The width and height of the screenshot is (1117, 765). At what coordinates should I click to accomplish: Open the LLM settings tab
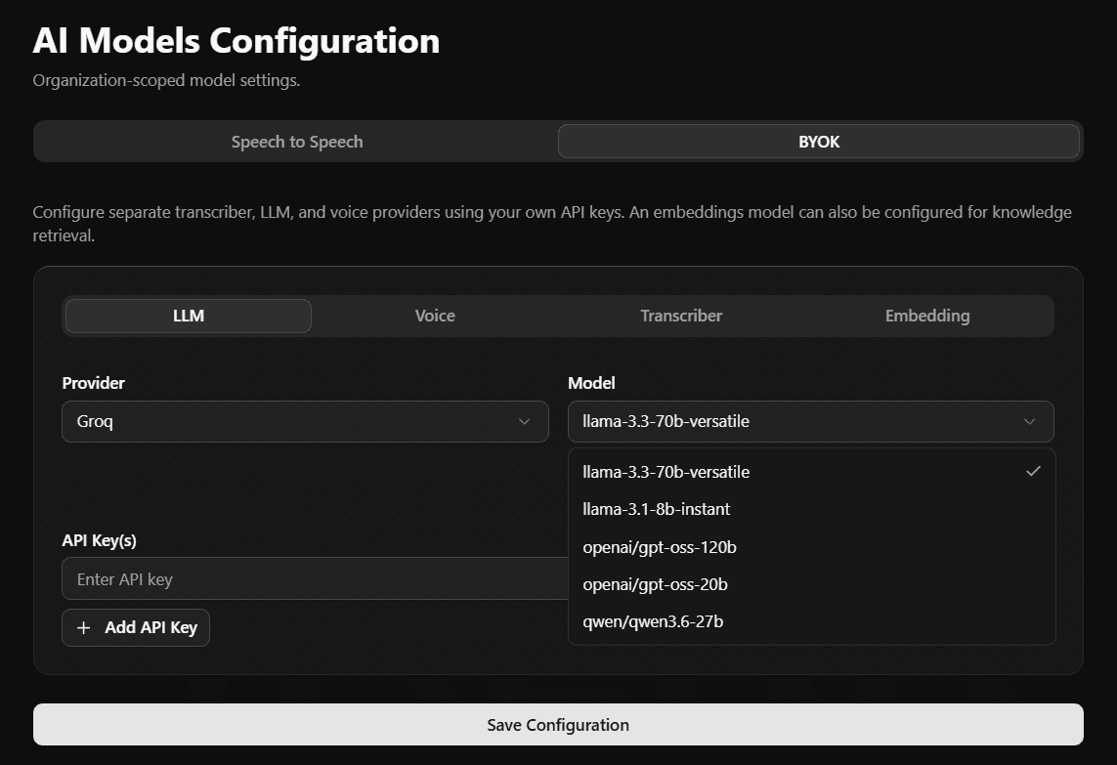188,316
